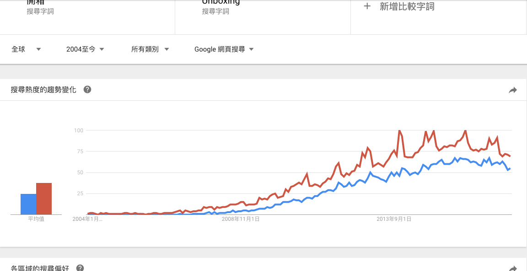The width and height of the screenshot is (527, 271).
Task: Click the plus icon for adding comparison
Action: (x=367, y=6)
